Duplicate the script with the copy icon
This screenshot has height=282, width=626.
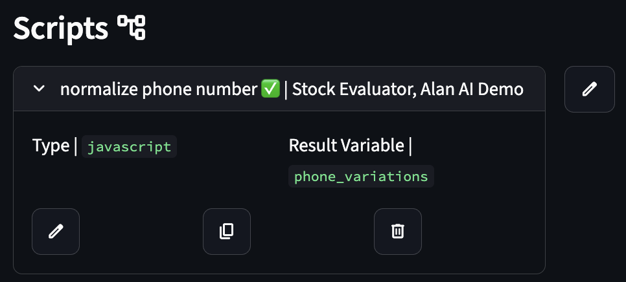tap(227, 231)
